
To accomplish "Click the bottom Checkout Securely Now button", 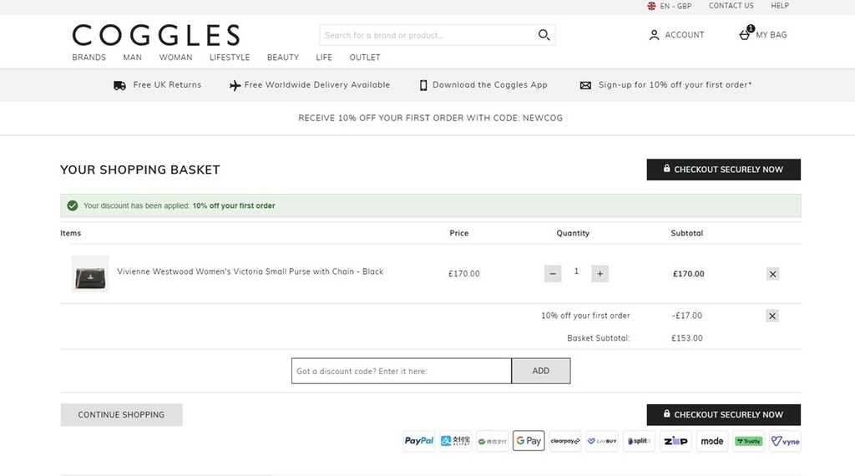I will coord(724,415).
